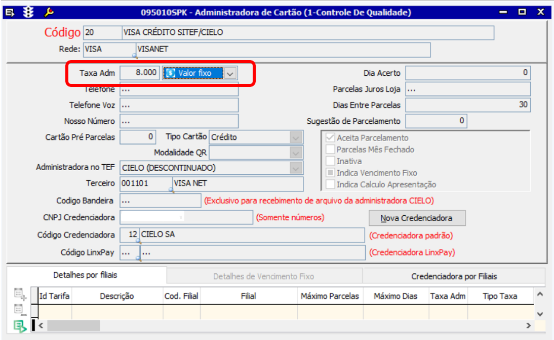Click the Filial column header
Screen dimensions: 554x340
click(x=248, y=297)
